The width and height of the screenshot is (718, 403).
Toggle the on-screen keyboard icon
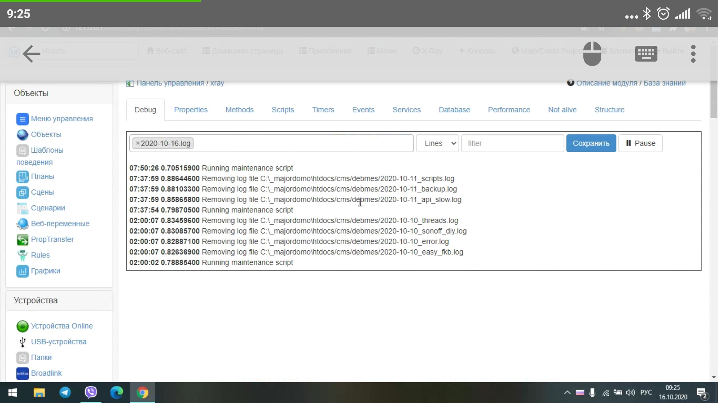pyautogui.click(x=645, y=53)
